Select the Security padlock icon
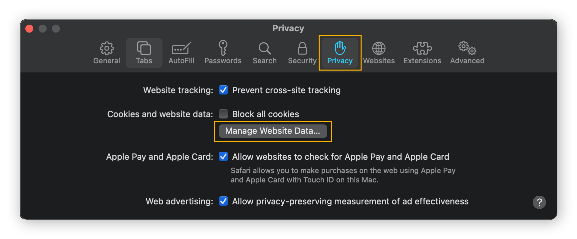The width and height of the screenshot is (577, 239). click(x=302, y=53)
